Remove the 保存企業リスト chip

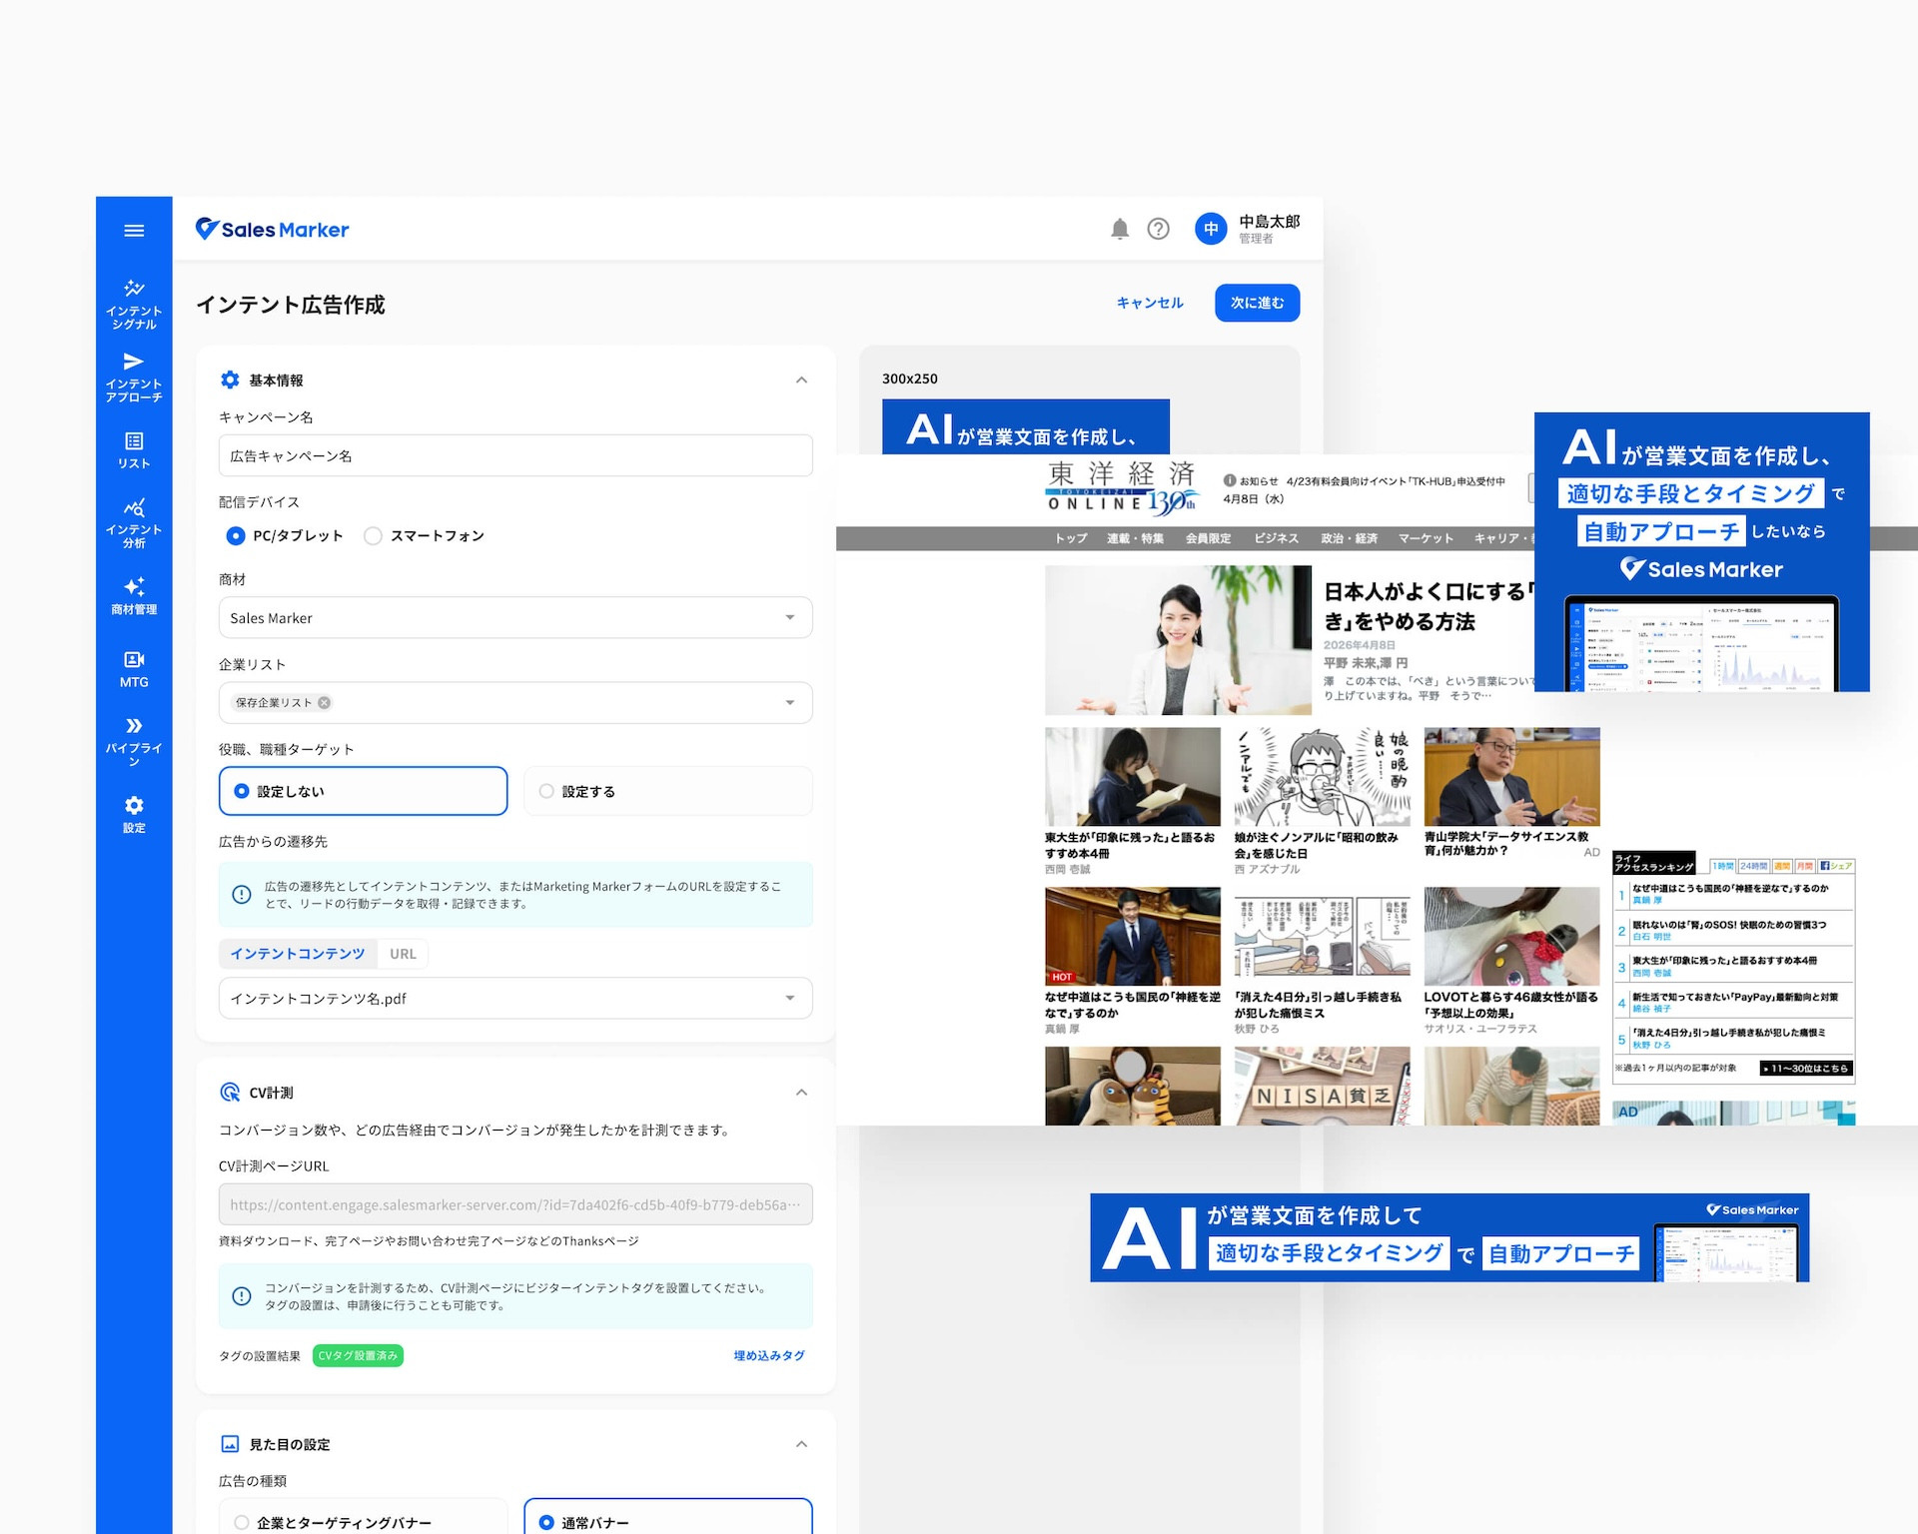[324, 702]
